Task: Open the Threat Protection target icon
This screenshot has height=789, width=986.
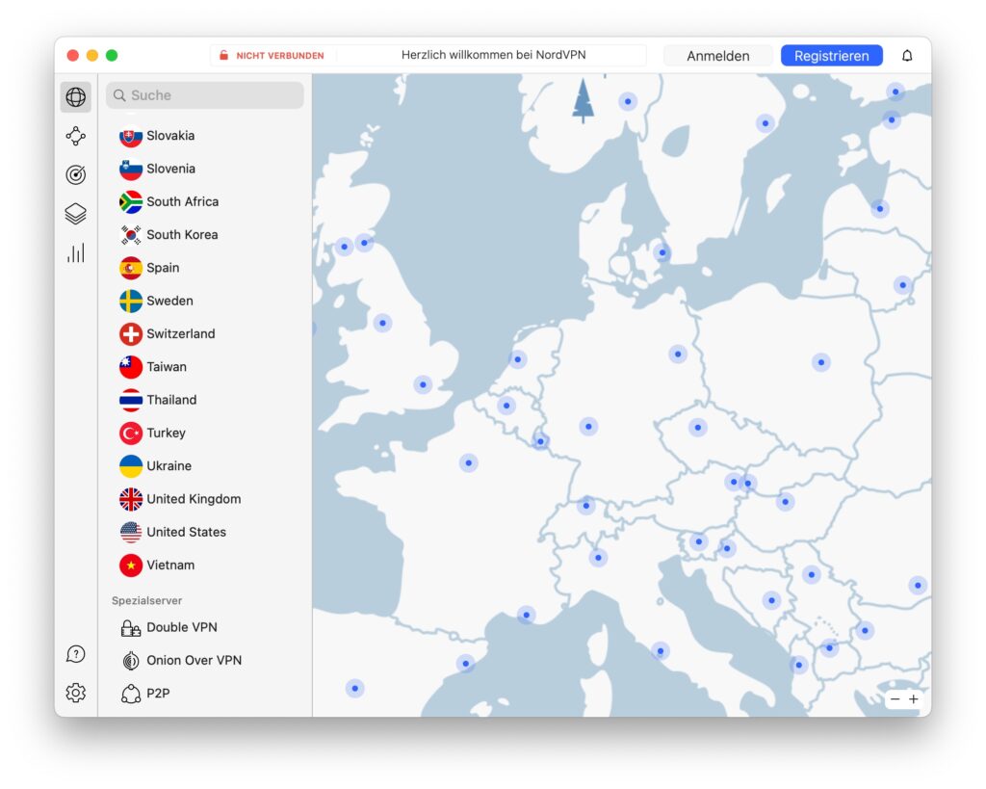Action: point(75,174)
